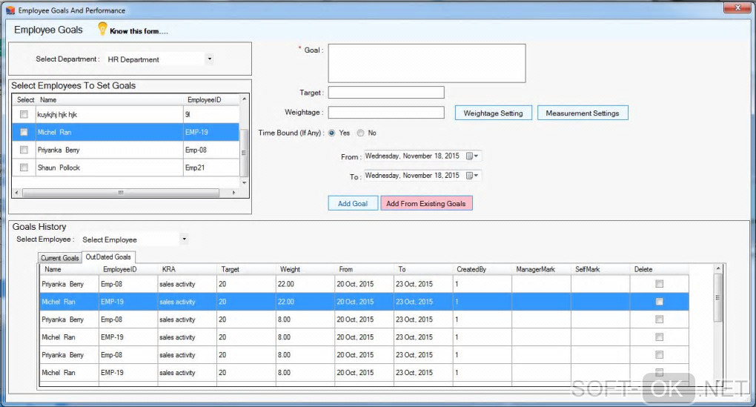Open Weightage Setting

click(x=493, y=113)
